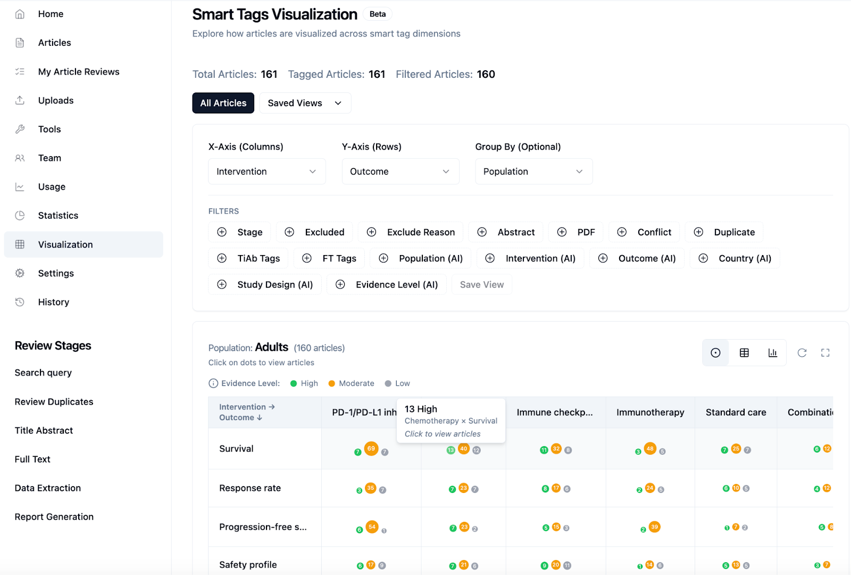
Task: Click the orange 69 bubble in Survival row
Action: coord(371,448)
